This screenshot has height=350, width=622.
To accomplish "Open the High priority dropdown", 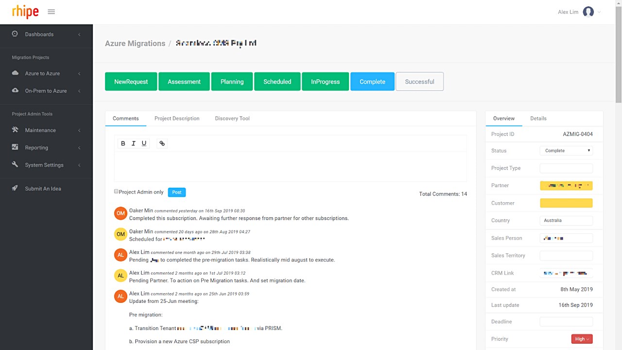I will 582,339.
